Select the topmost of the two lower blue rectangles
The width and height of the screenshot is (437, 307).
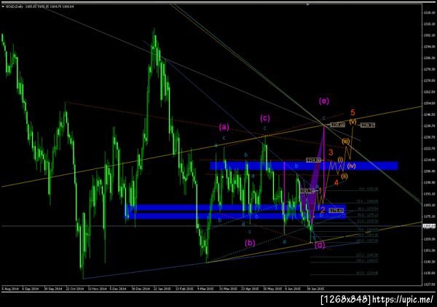coord(235,208)
